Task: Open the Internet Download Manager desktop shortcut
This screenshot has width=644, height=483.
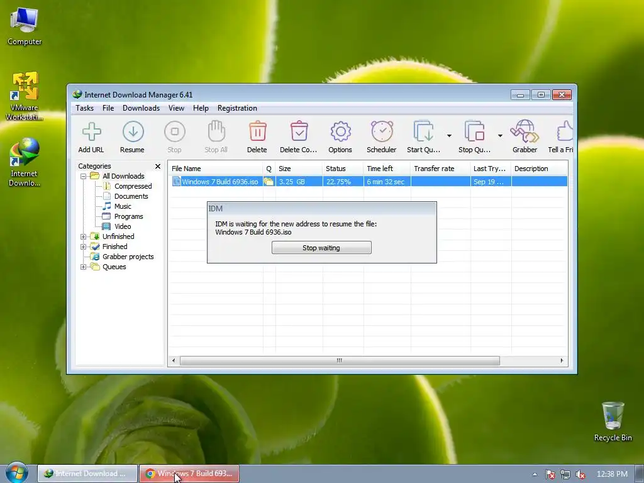Action: point(25,163)
